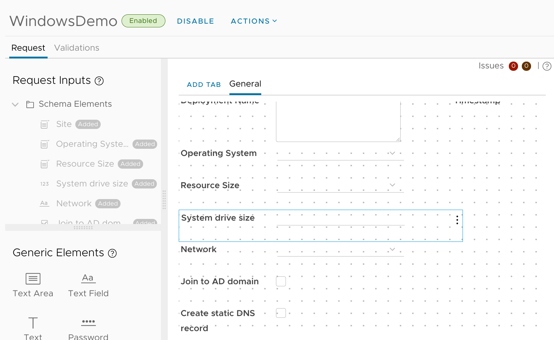554x340 pixels.
Task: Select the Text generic element icon
Action: [x=33, y=323]
